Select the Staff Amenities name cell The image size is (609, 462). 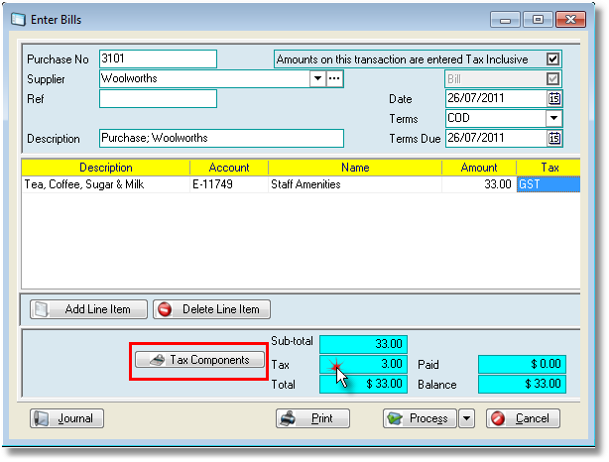coord(355,184)
